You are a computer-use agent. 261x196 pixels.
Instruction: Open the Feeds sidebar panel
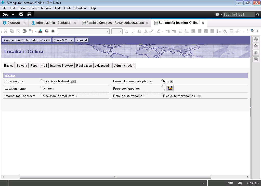tap(256, 53)
